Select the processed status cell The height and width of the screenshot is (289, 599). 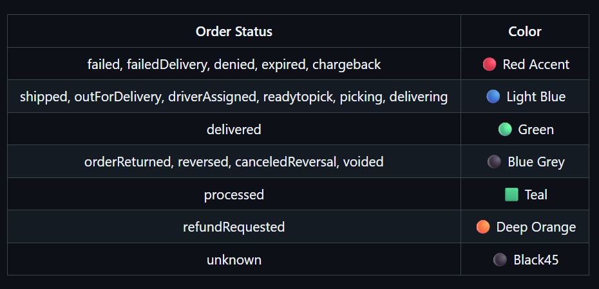coord(234,194)
